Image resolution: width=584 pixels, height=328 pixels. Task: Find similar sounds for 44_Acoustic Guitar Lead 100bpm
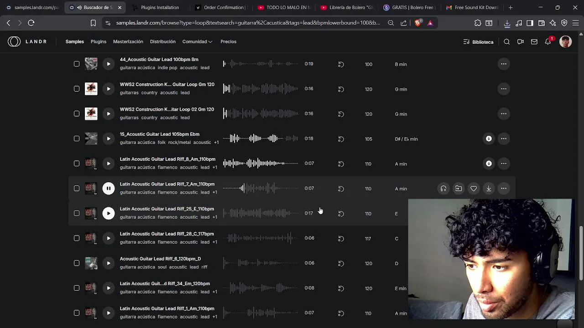tap(341, 64)
